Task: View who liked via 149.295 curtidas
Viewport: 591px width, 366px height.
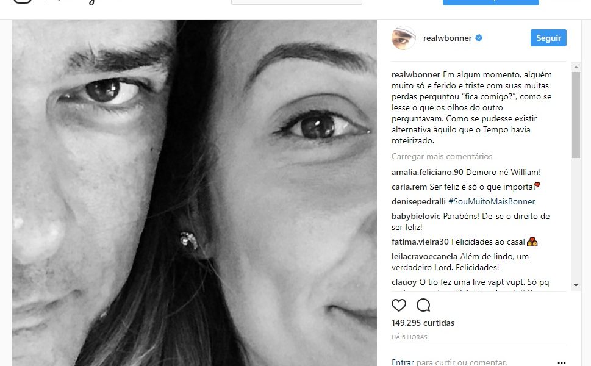Action: point(423,323)
